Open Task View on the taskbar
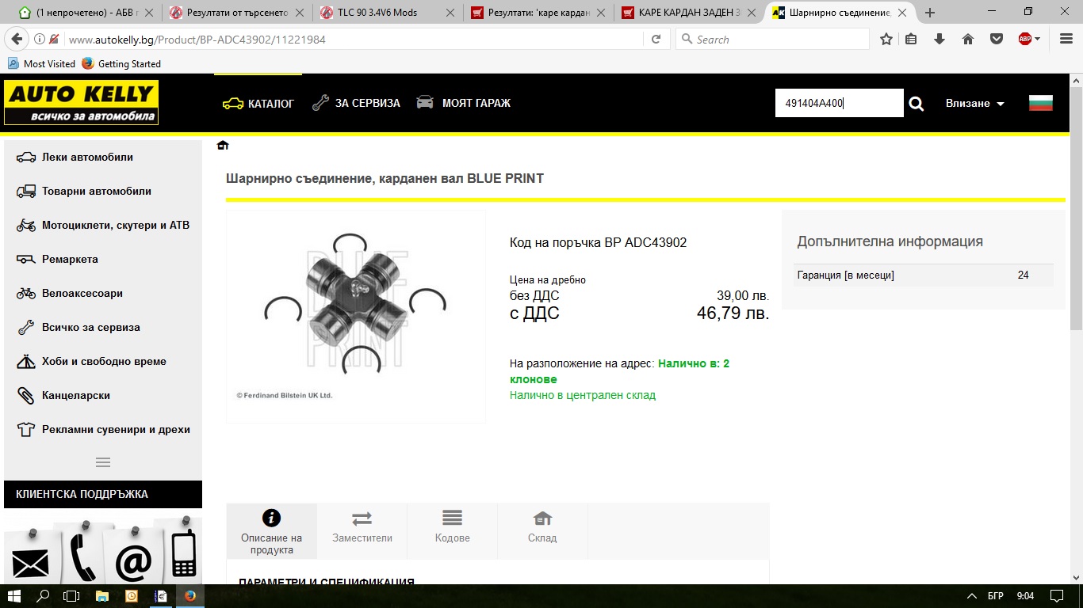This screenshot has height=608, width=1083. pos(72,595)
